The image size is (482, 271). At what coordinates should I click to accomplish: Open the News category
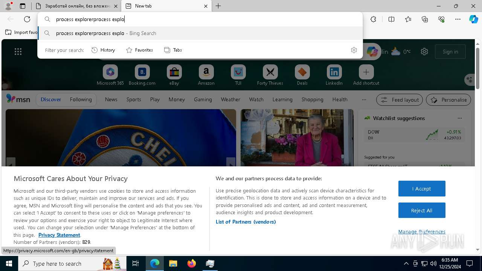click(111, 100)
